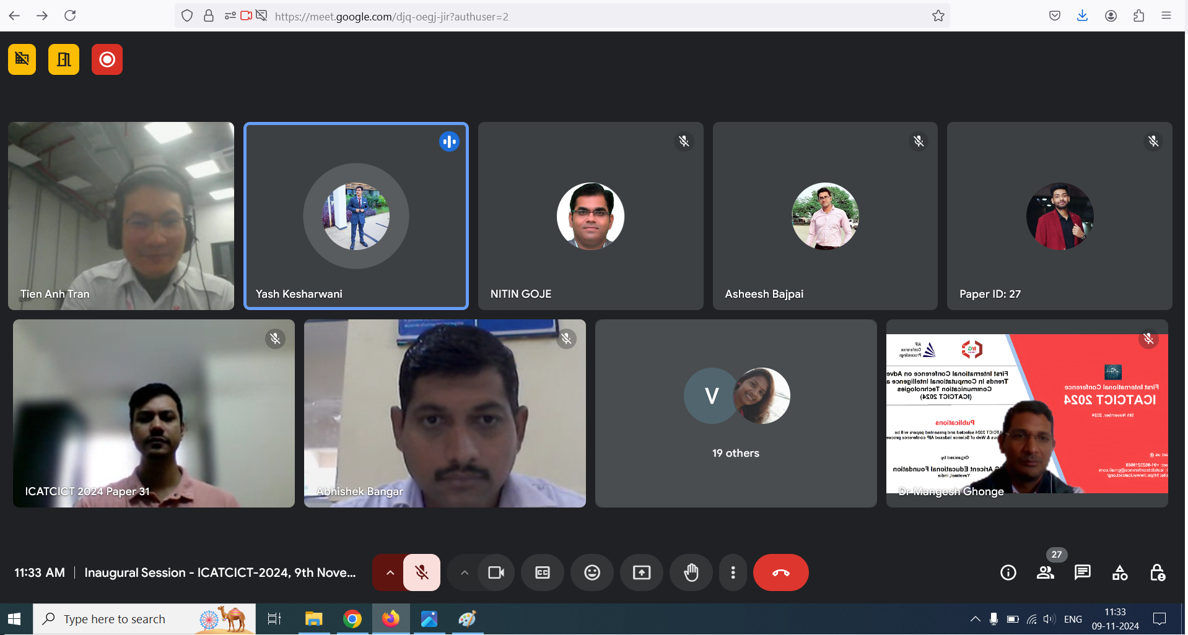Raise hand in the meeting
Viewport: 1188px width, 635px height.
pyautogui.click(x=691, y=572)
